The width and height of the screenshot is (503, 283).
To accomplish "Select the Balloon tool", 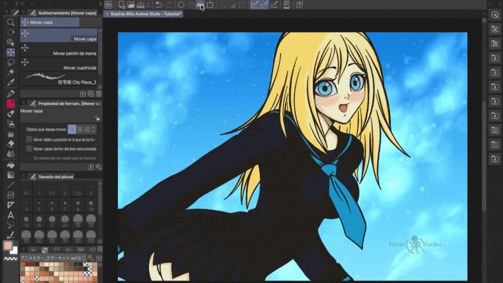I will [x=11, y=225].
